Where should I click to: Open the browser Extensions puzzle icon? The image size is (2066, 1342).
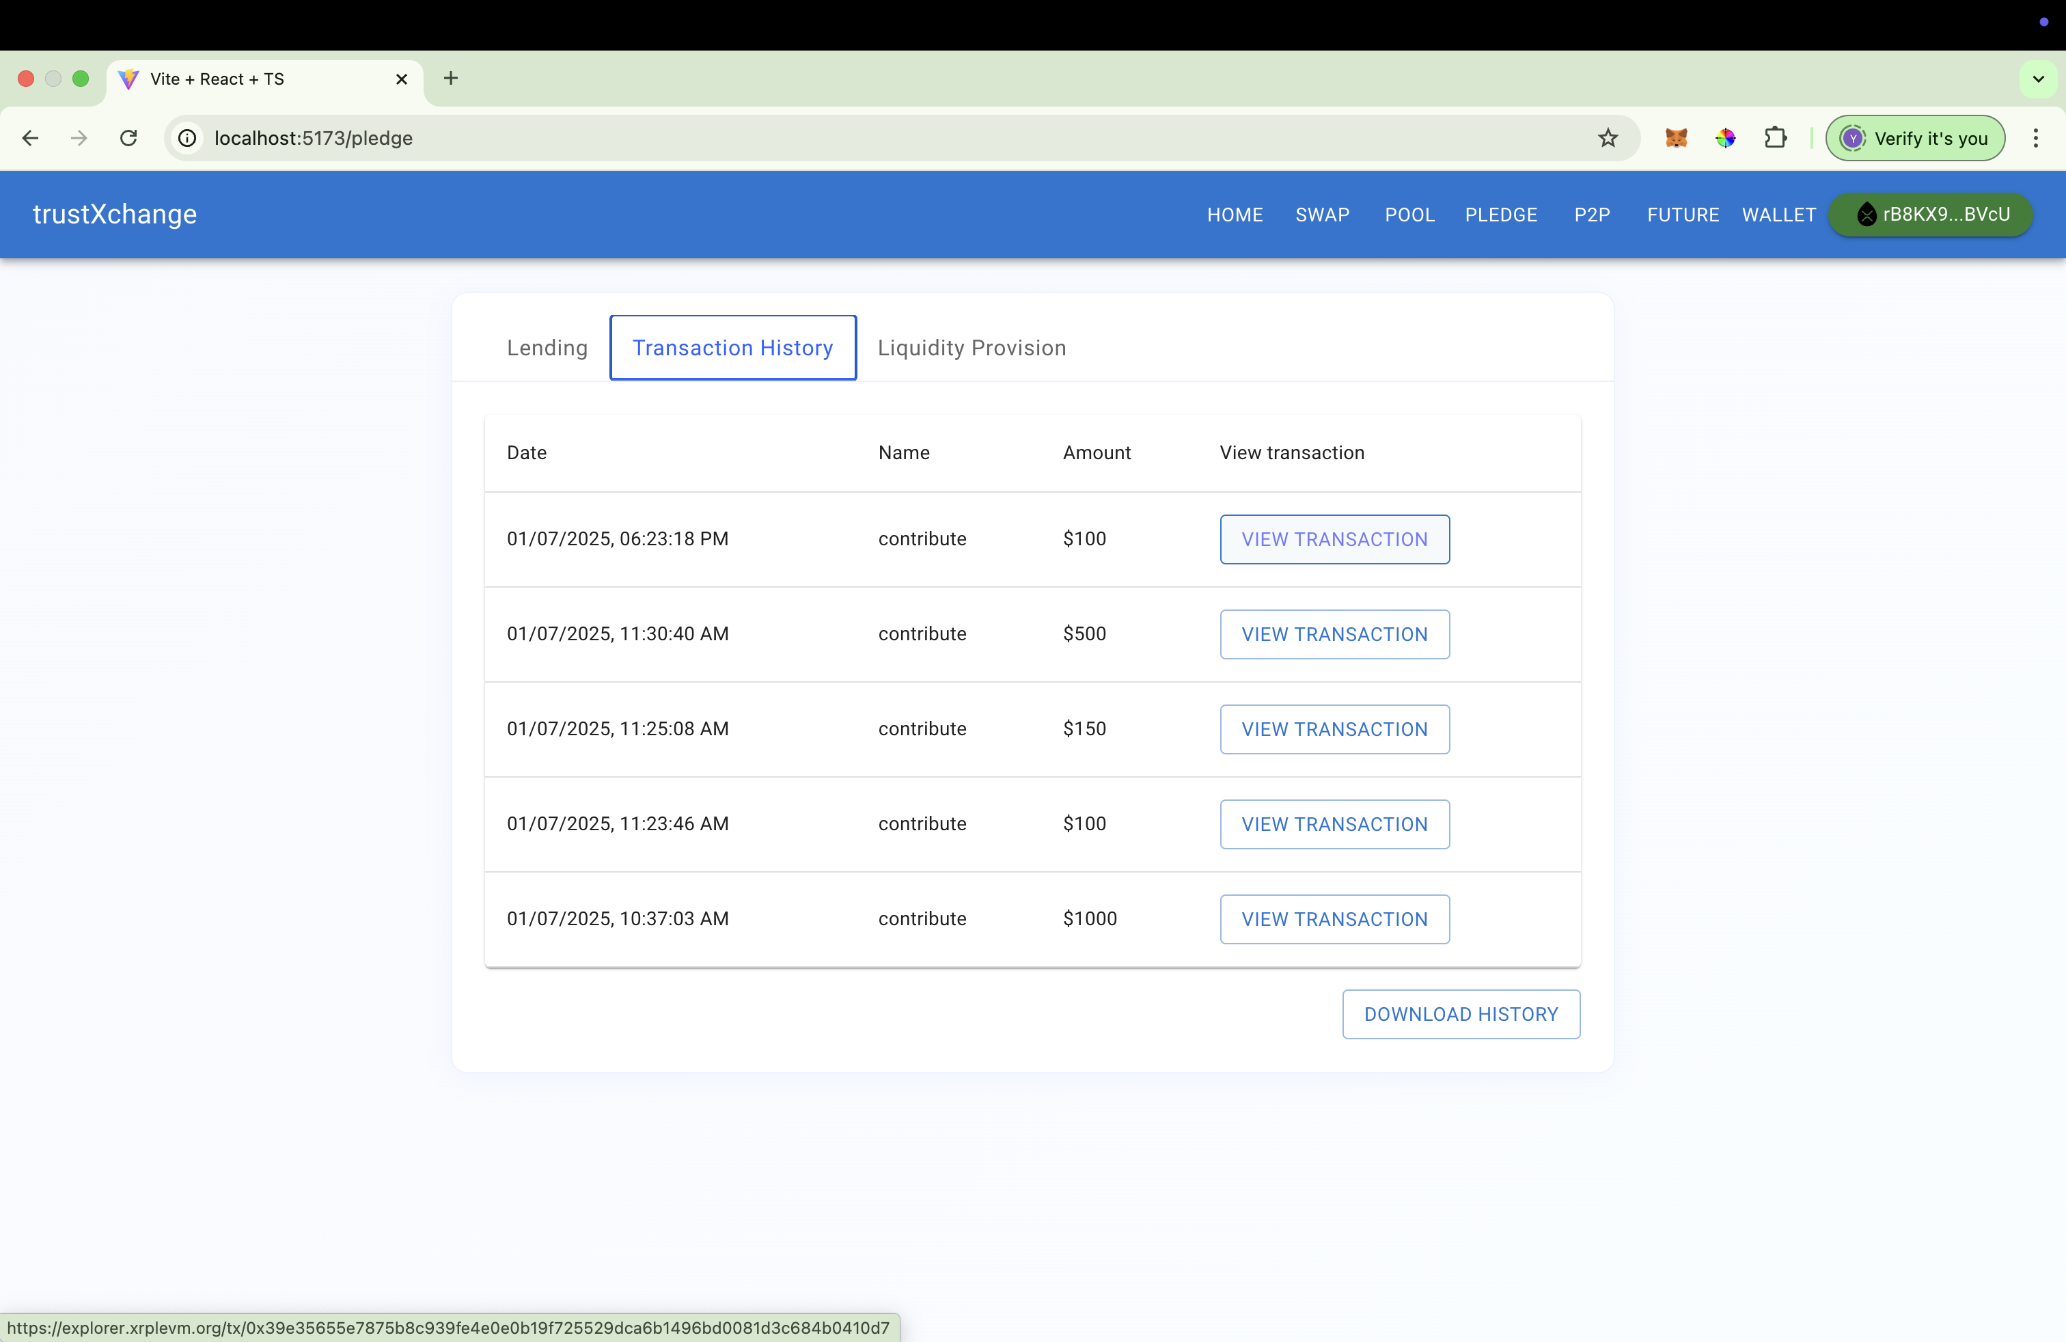point(1775,138)
